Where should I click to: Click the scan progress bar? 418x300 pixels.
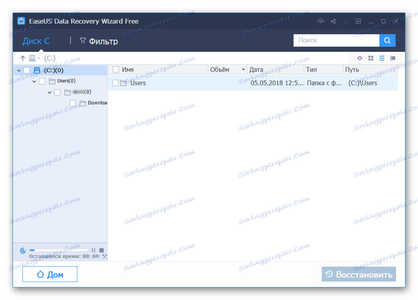(59, 250)
